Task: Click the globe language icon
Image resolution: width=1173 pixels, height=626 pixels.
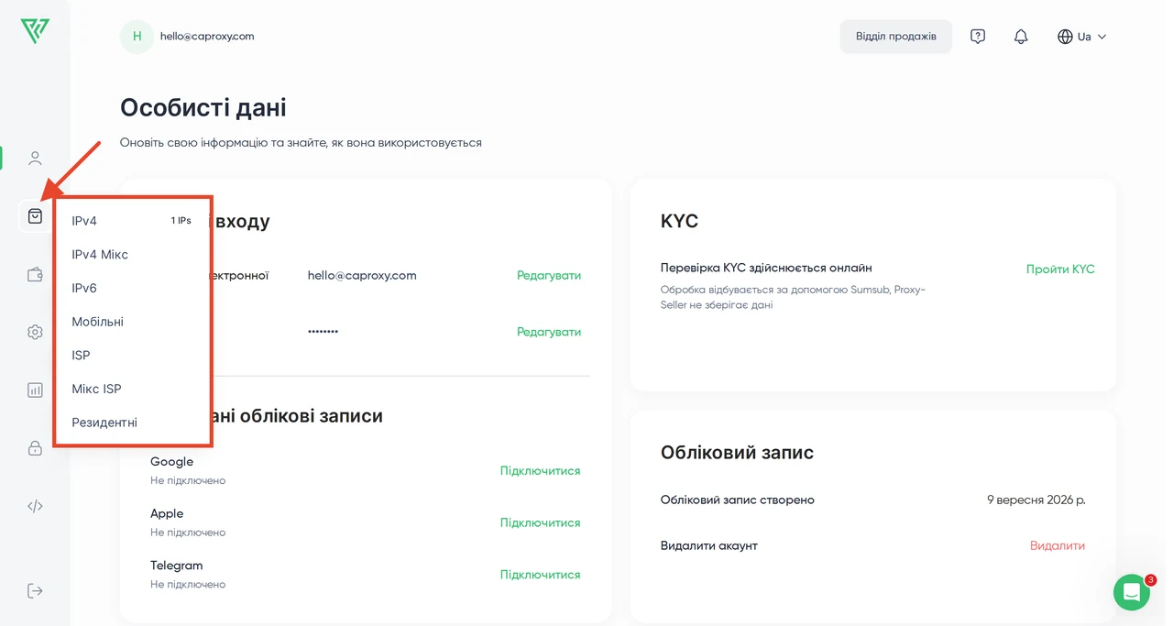Action: (x=1065, y=37)
